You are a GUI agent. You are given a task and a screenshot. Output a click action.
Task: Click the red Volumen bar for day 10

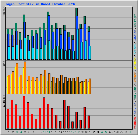(x=44, y=113)
